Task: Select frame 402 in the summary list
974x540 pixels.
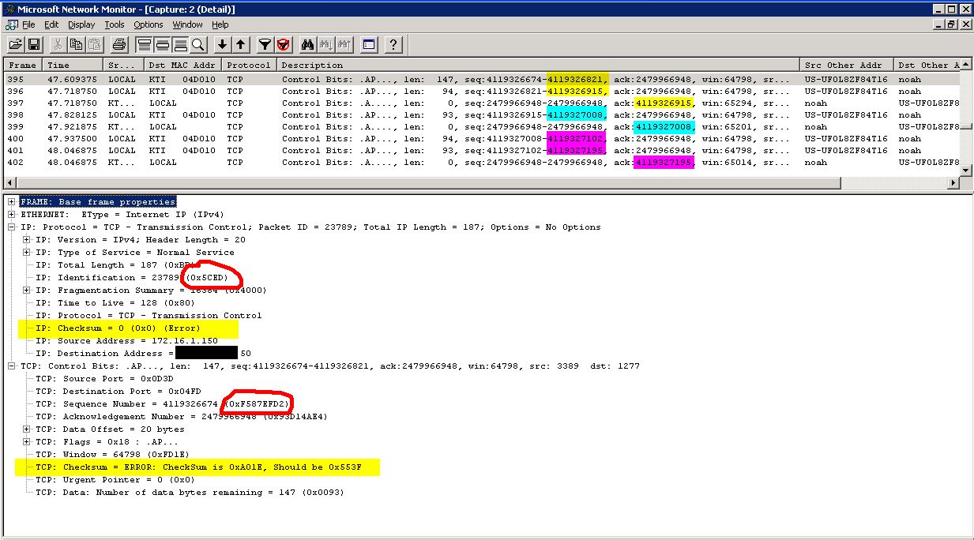Action: coord(316,163)
